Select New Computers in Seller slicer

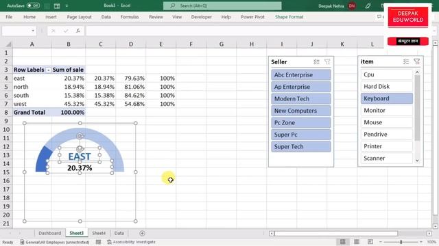(x=301, y=111)
